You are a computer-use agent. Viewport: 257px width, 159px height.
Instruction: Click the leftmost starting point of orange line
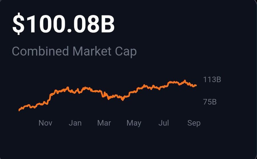19,110
